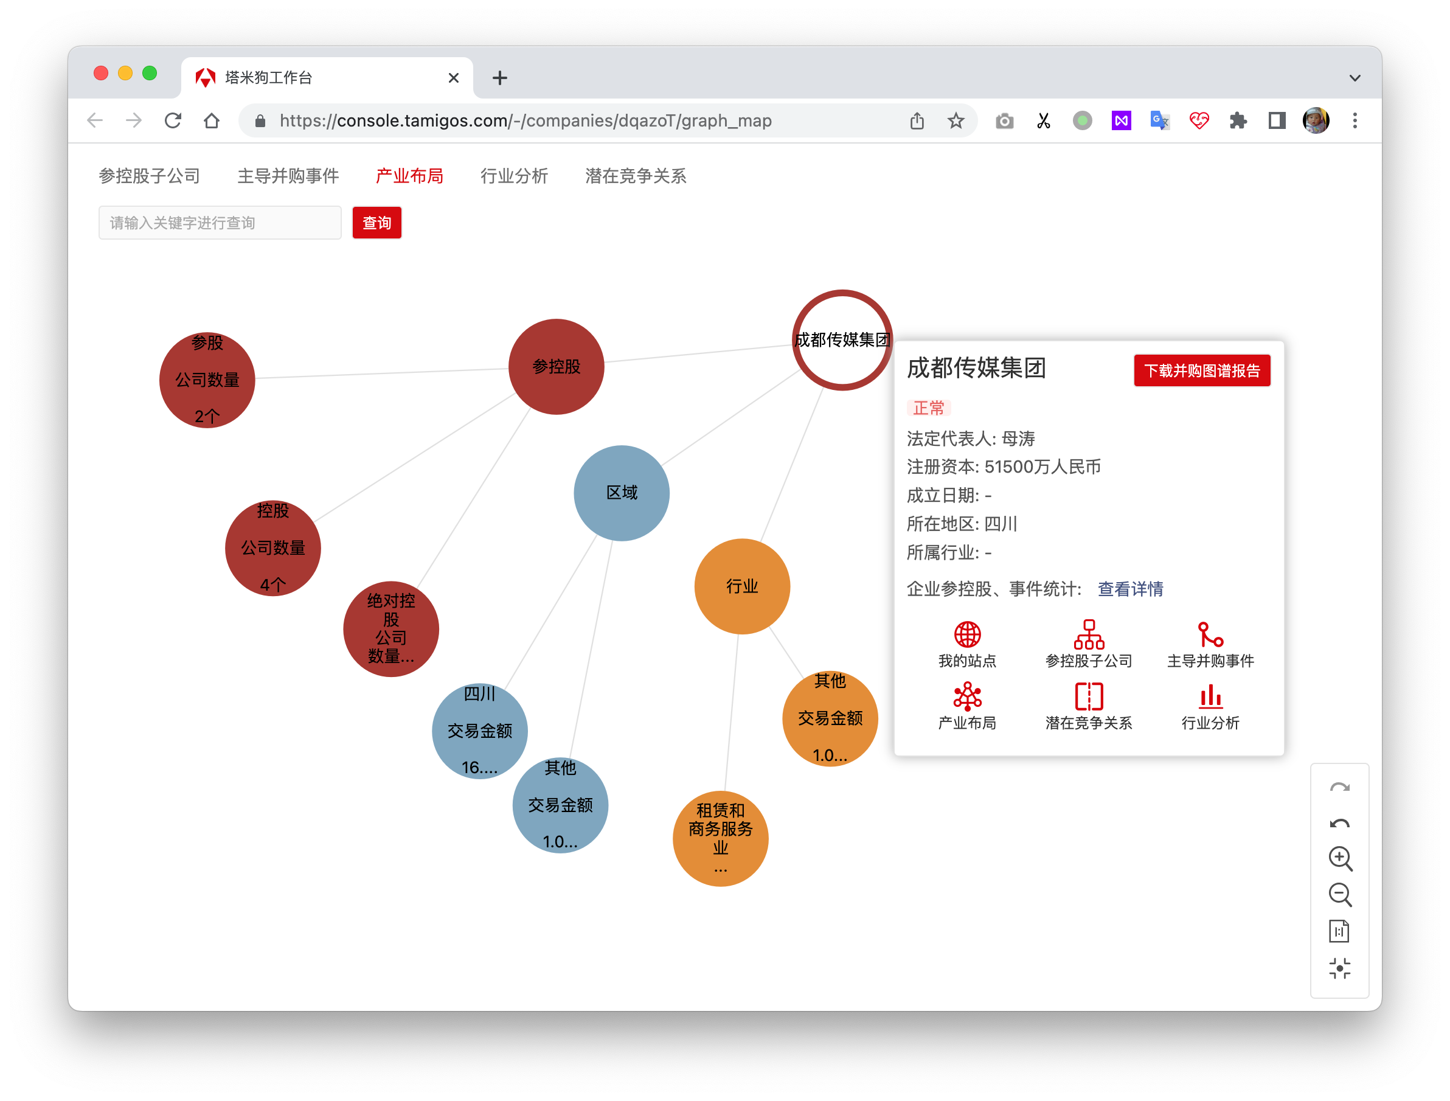Viewport: 1450px width, 1101px height.
Task: Click the 控股 公司数量 4个 node
Action: (272, 548)
